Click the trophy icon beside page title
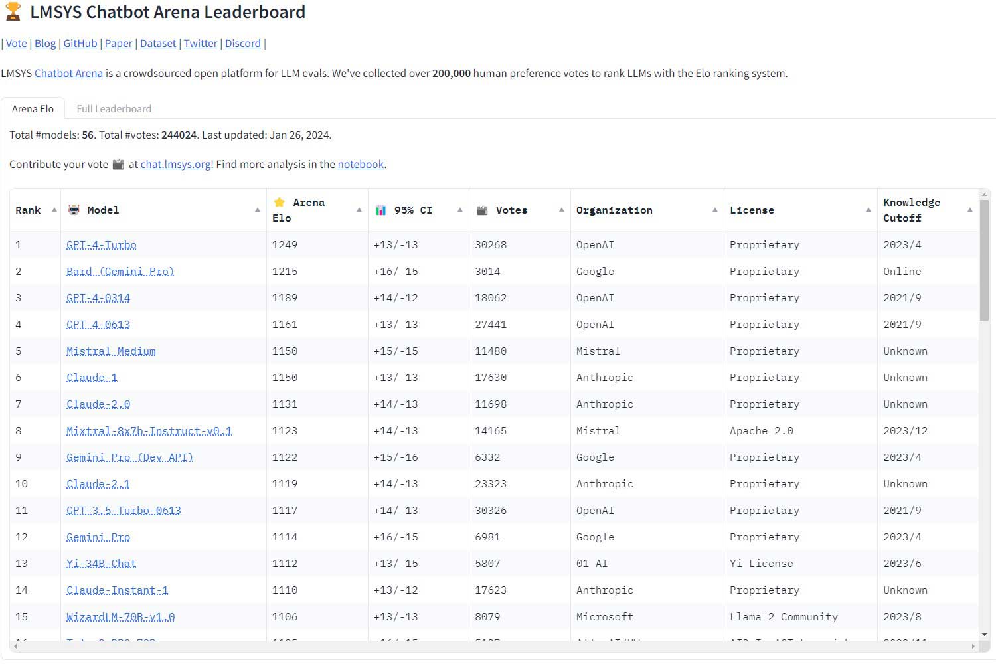996x664 pixels. (x=13, y=11)
